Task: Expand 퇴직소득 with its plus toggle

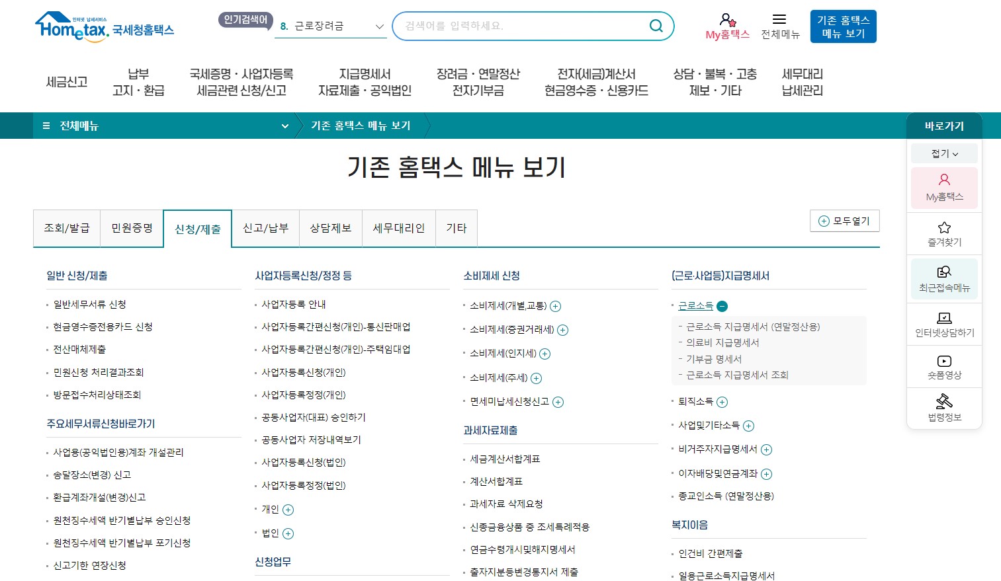Action: (x=722, y=402)
